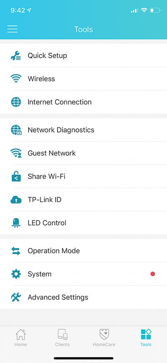167x363 pixels.
Task: Tap the red notification dot on System
Action: (153, 274)
